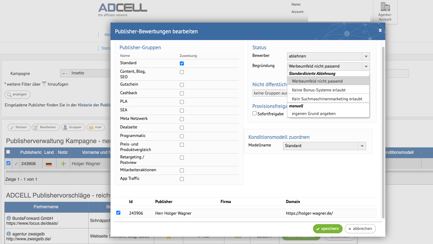Open the Modellname Standard dropdown
This screenshot has height=244, width=433.
click(362, 146)
